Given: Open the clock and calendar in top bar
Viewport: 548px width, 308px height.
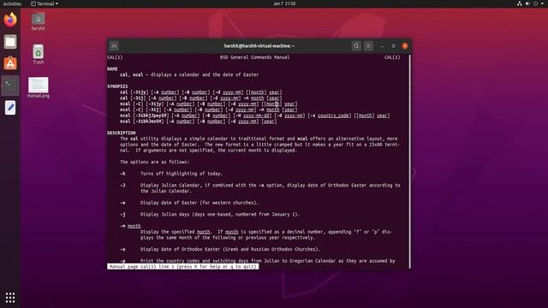Looking at the screenshot, I should [284, 3].
